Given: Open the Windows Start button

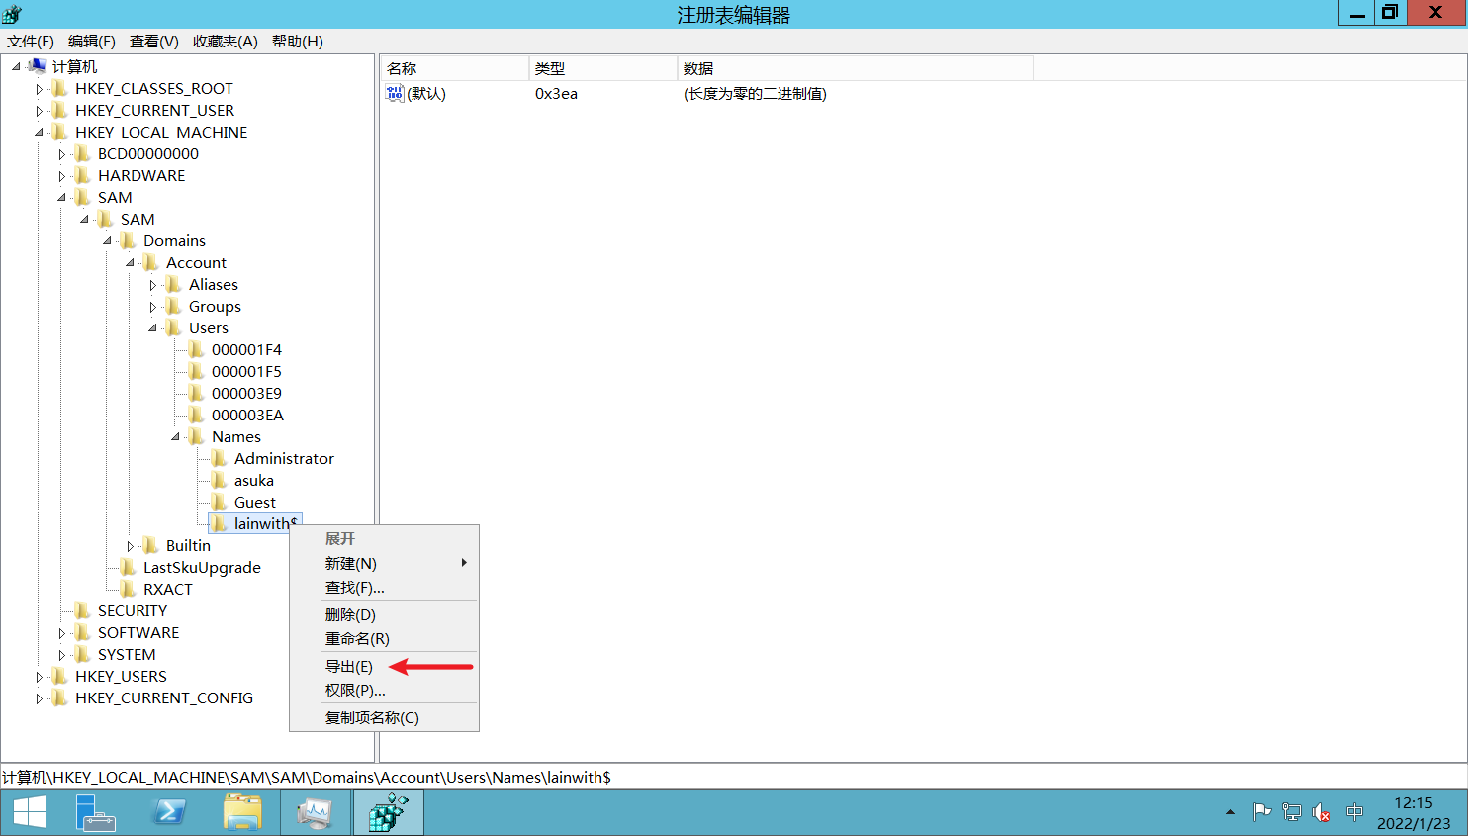Looking at the screenshot, I should click(x=30, y=812).
